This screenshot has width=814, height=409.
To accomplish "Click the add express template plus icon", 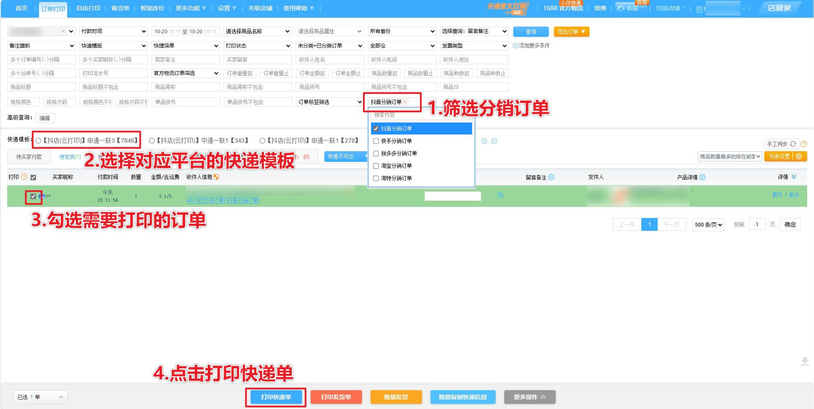I will (x=484, y=141).
